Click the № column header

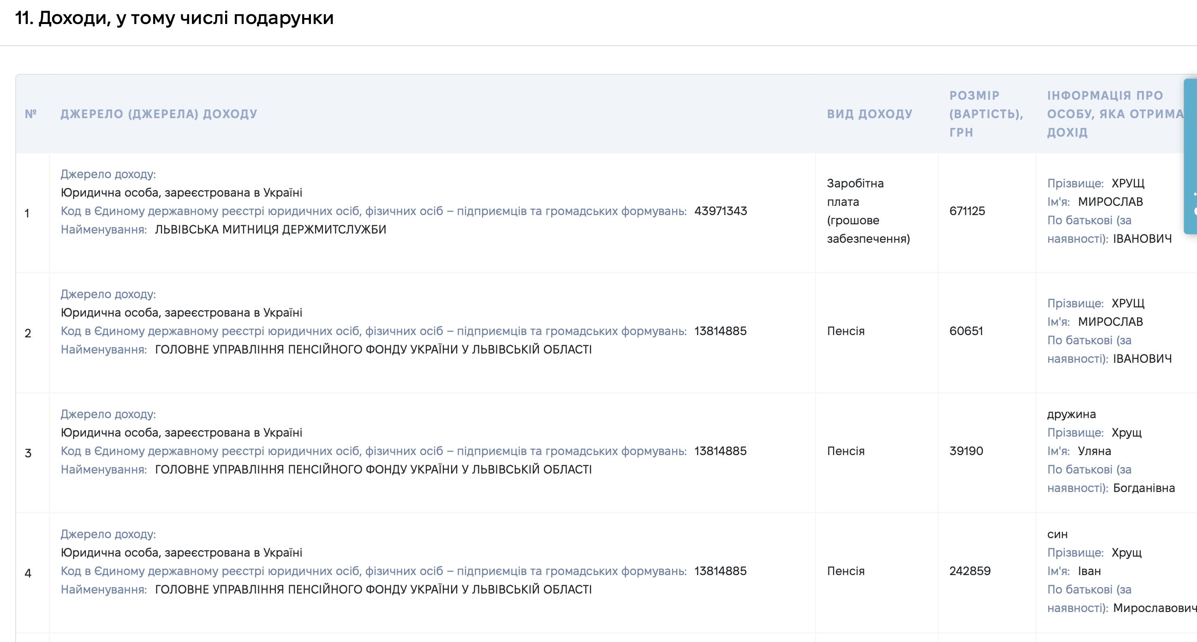point(30,114)
